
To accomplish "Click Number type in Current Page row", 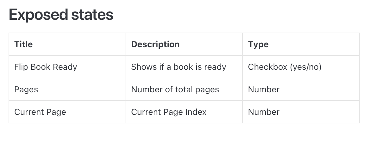I will coord(264,112).
